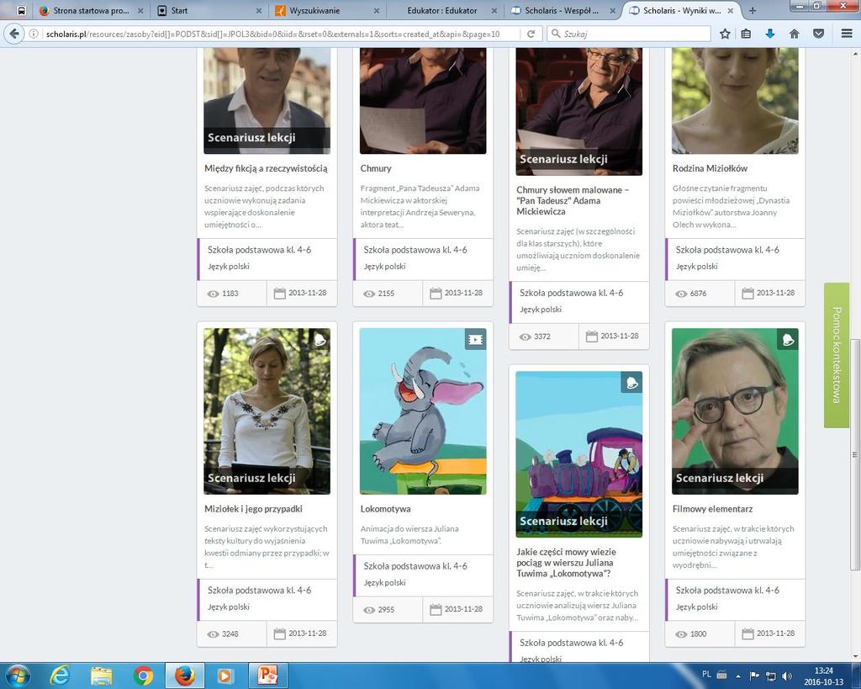Click in the Szukaj search field
The image size is (861, 689).
(x=629, y=34)
